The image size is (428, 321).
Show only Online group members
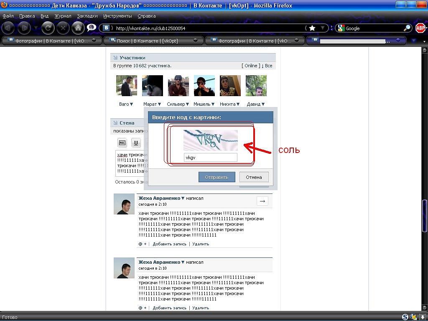[x=251, y=66]
